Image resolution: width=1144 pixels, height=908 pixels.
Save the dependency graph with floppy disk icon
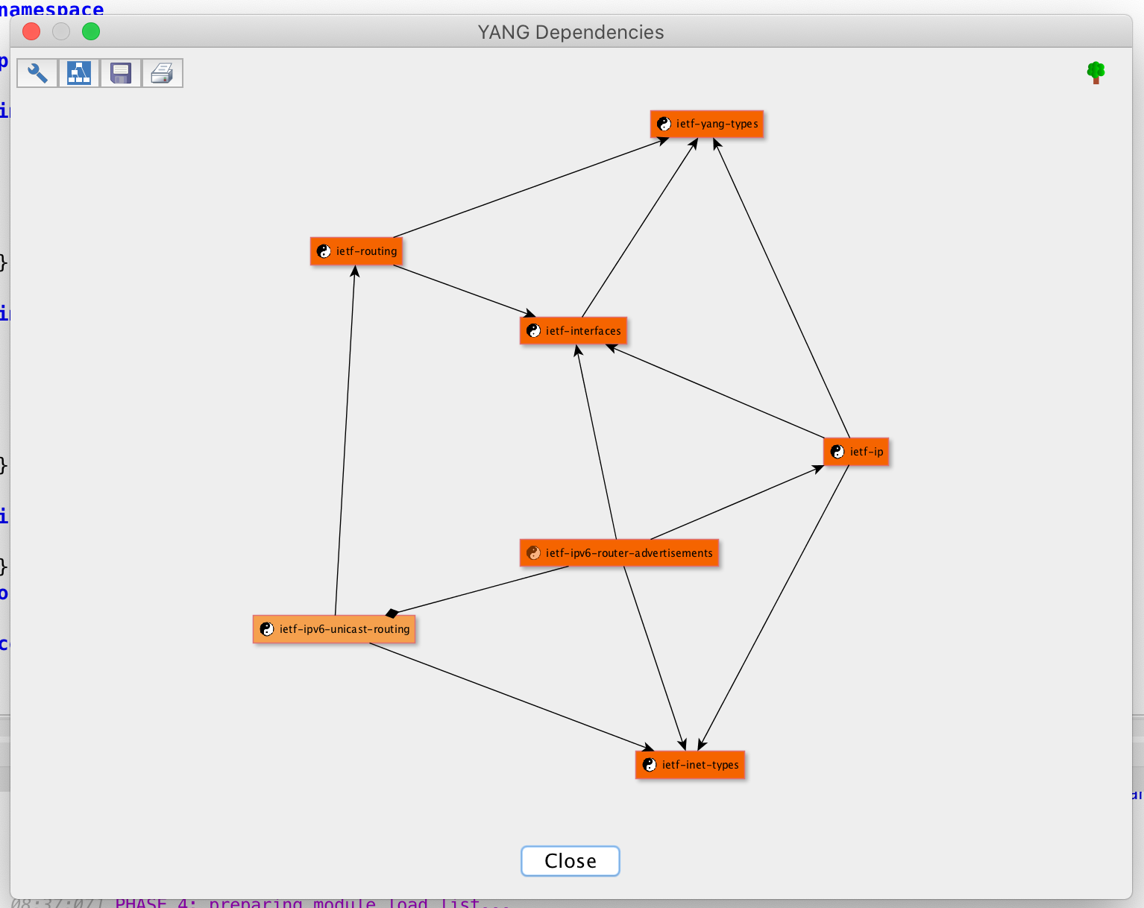pos(120,72)
